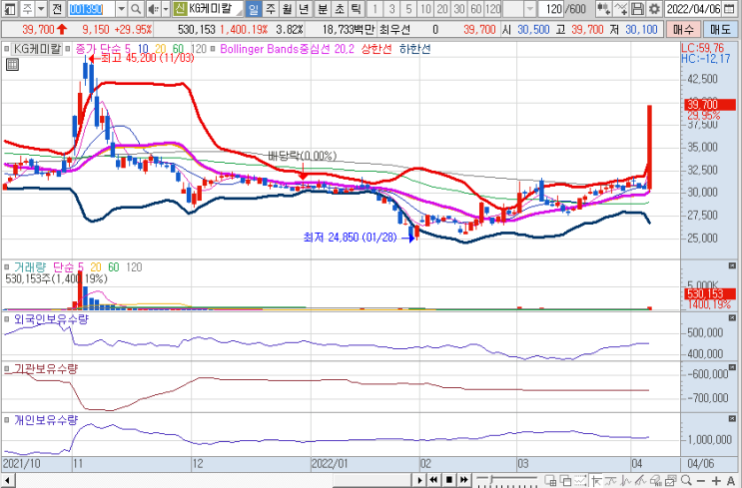The image size is (742, 488).
Task: Click the overlapping windows icon at bottom
Action: tap(565, 480)
